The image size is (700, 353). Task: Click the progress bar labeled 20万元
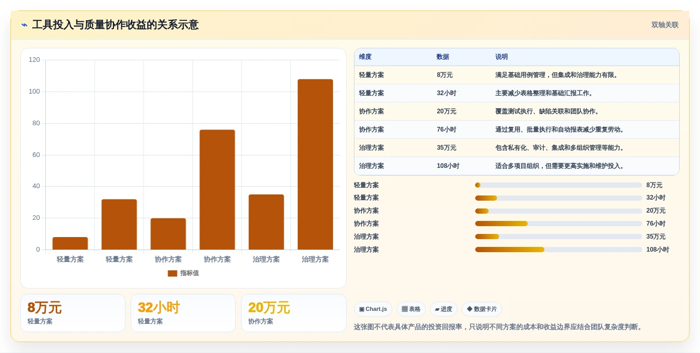click(558, 211)
